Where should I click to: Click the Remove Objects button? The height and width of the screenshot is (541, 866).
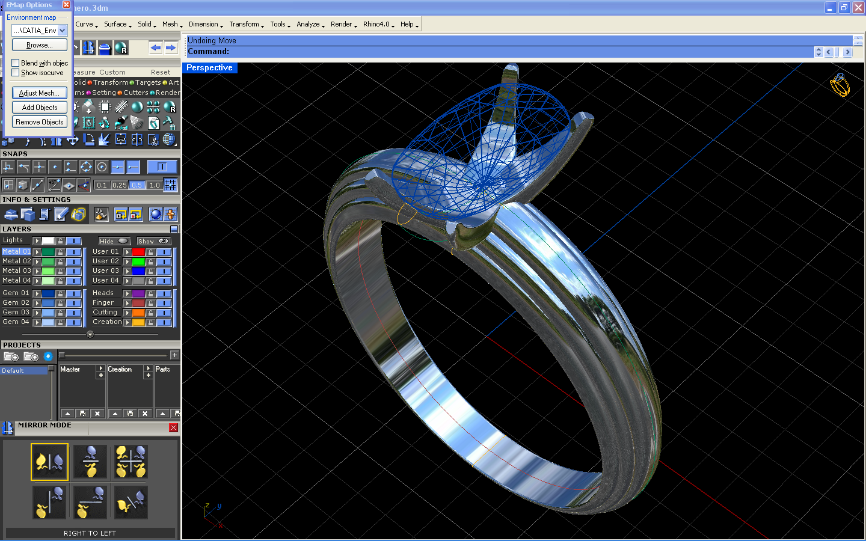pyautogui.click(x=40, y=122)
